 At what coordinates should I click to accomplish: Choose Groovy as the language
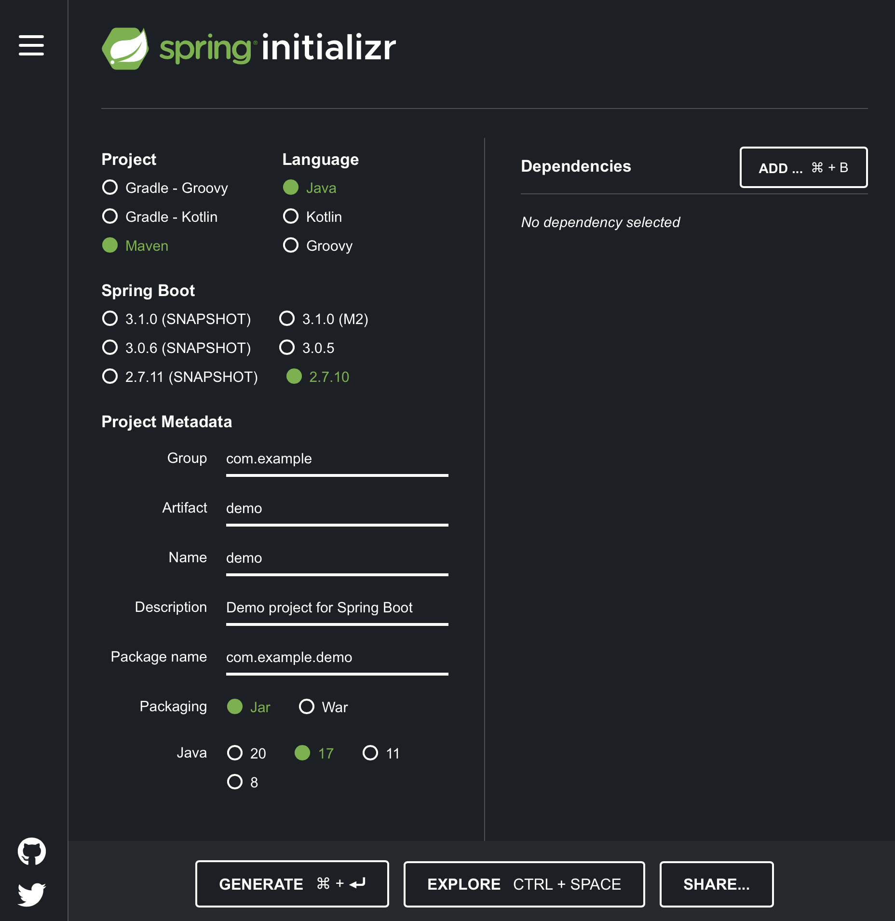click(318, 245)
